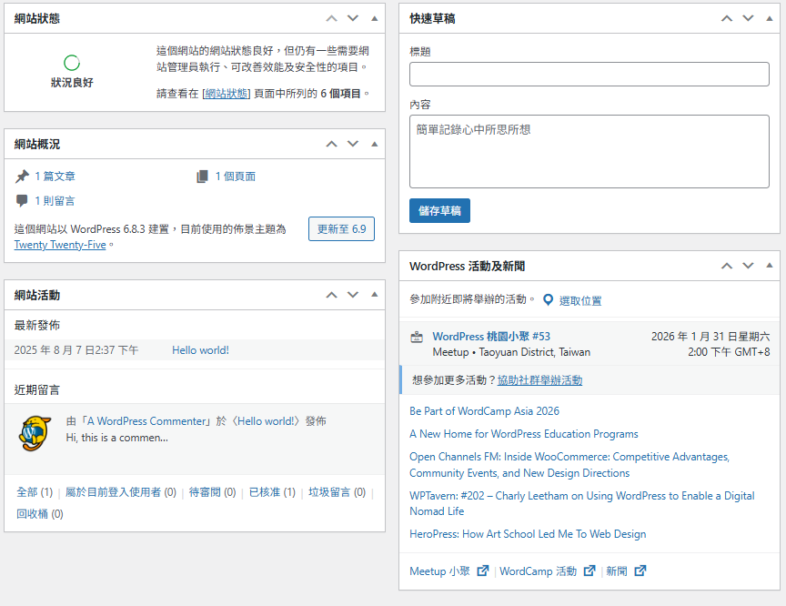Click the comment bubble icon beside 1 則留言
This screenshot has width=786, height=606.
(x=22, y=200)
